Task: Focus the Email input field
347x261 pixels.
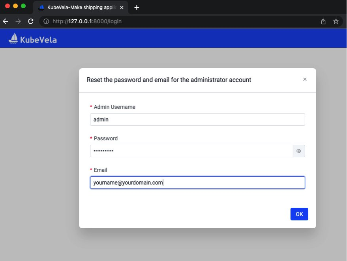Action: pyautogui.click(x=197, y=182)
